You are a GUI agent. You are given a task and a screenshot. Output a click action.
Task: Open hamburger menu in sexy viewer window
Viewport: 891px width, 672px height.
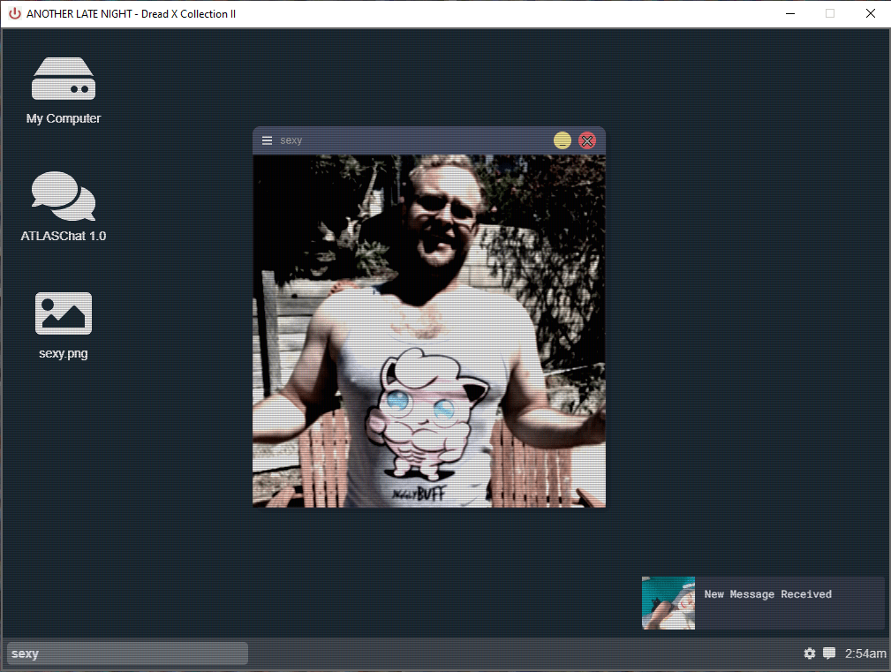(267, 140)
